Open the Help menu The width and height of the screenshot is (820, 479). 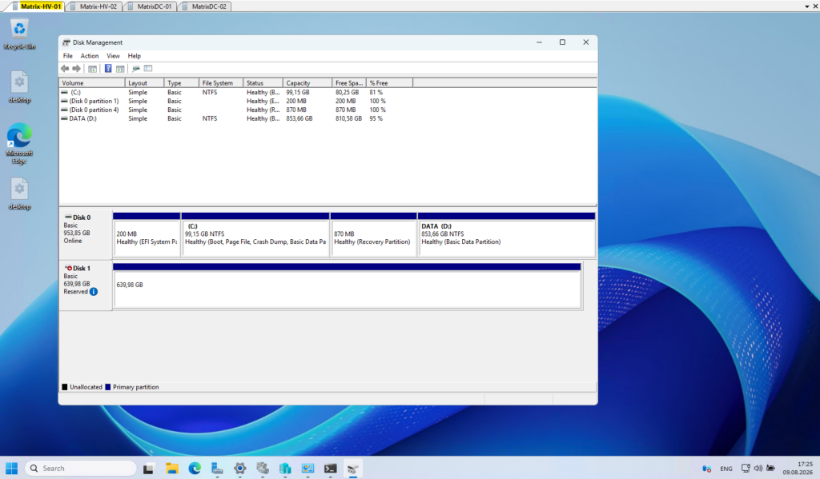click(135, 56)
